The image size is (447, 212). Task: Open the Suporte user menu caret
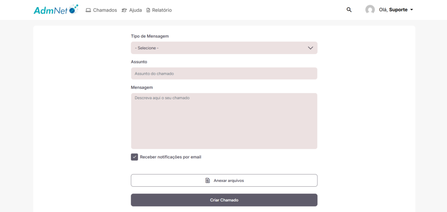412,10
